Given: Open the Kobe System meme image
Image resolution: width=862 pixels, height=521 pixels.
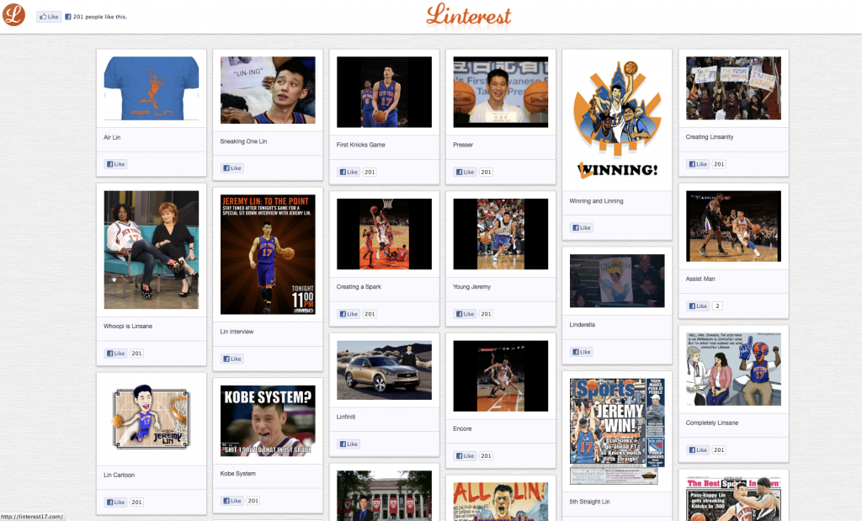Looking at the screenshot, I should [268, 421].
